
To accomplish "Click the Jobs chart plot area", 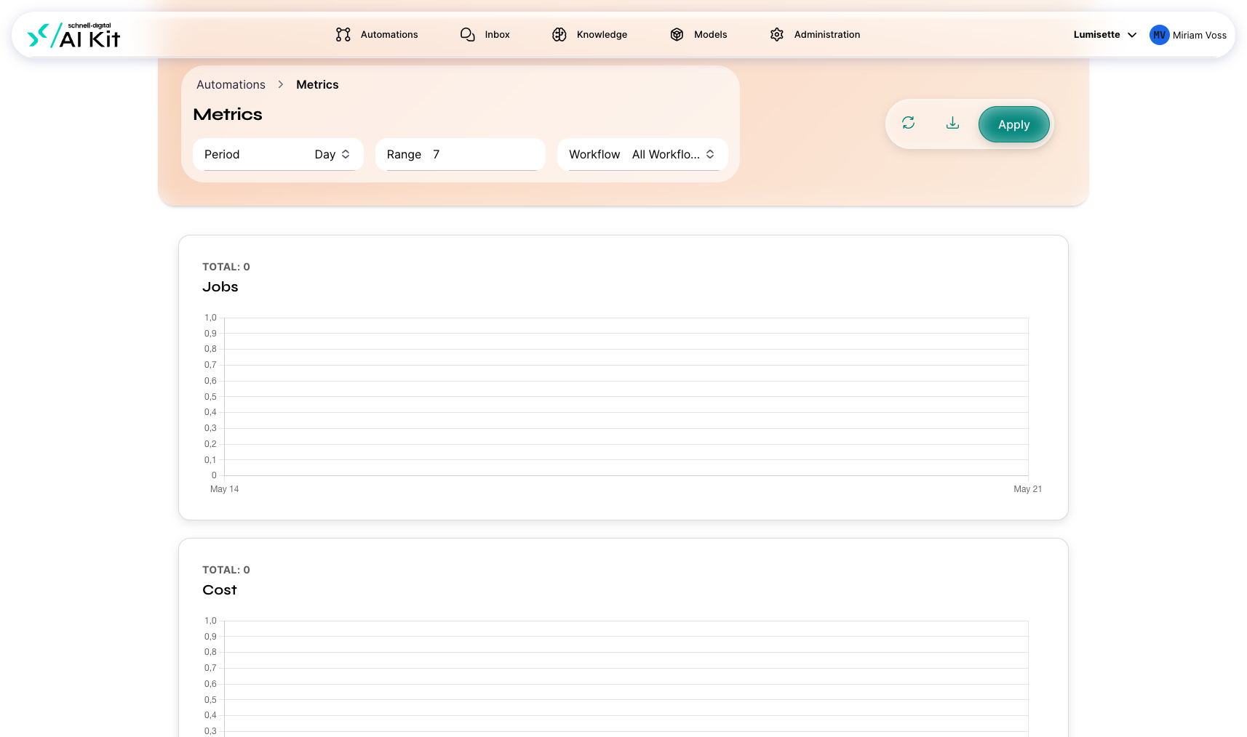I will point(626,397).
